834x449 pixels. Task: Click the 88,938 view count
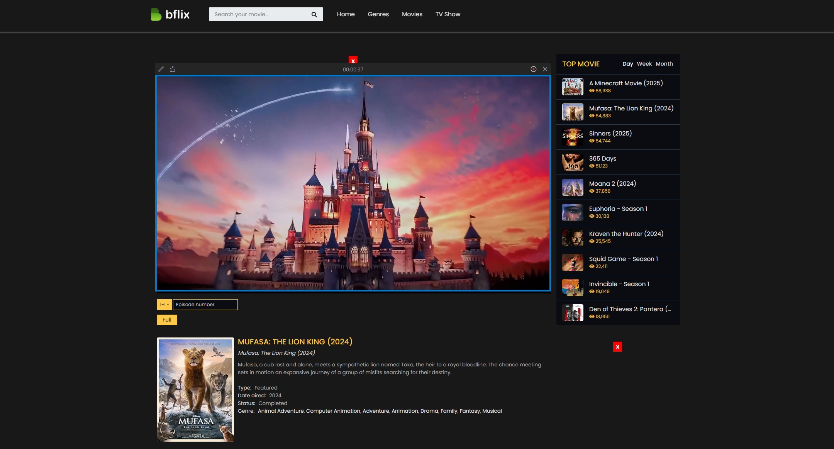(603, 91)
